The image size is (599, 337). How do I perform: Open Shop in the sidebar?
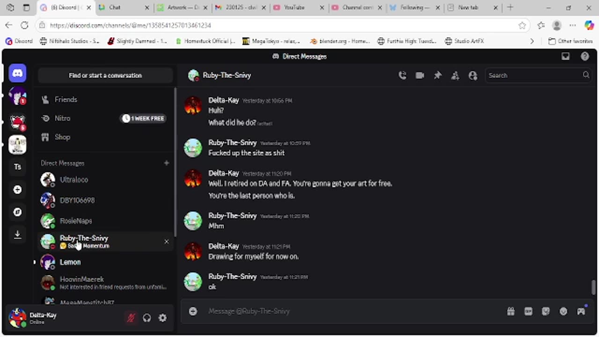[105, 137]
